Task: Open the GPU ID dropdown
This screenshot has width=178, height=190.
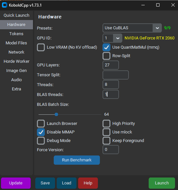Action: pos(117,38)
